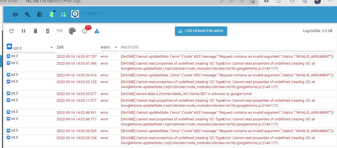
Task: Click the green head expert mode icon
Action: [52, 14]
